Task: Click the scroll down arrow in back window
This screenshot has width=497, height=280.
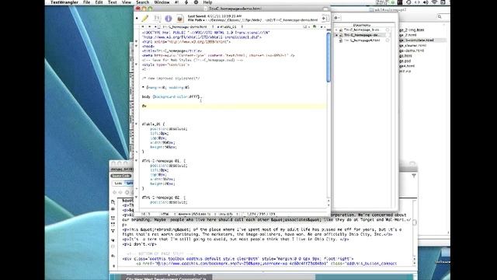Action: point(414,264)
